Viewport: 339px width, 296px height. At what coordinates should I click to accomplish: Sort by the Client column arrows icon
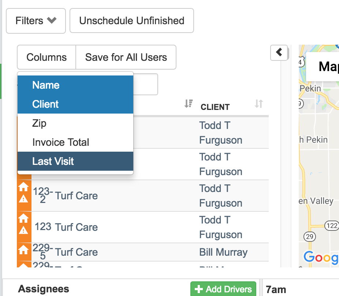coord(259,104)
